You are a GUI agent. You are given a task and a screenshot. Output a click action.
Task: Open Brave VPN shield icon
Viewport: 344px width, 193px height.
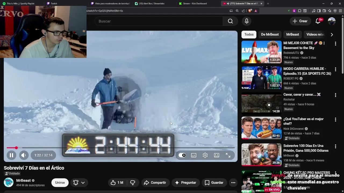click(x=335, y=11)
